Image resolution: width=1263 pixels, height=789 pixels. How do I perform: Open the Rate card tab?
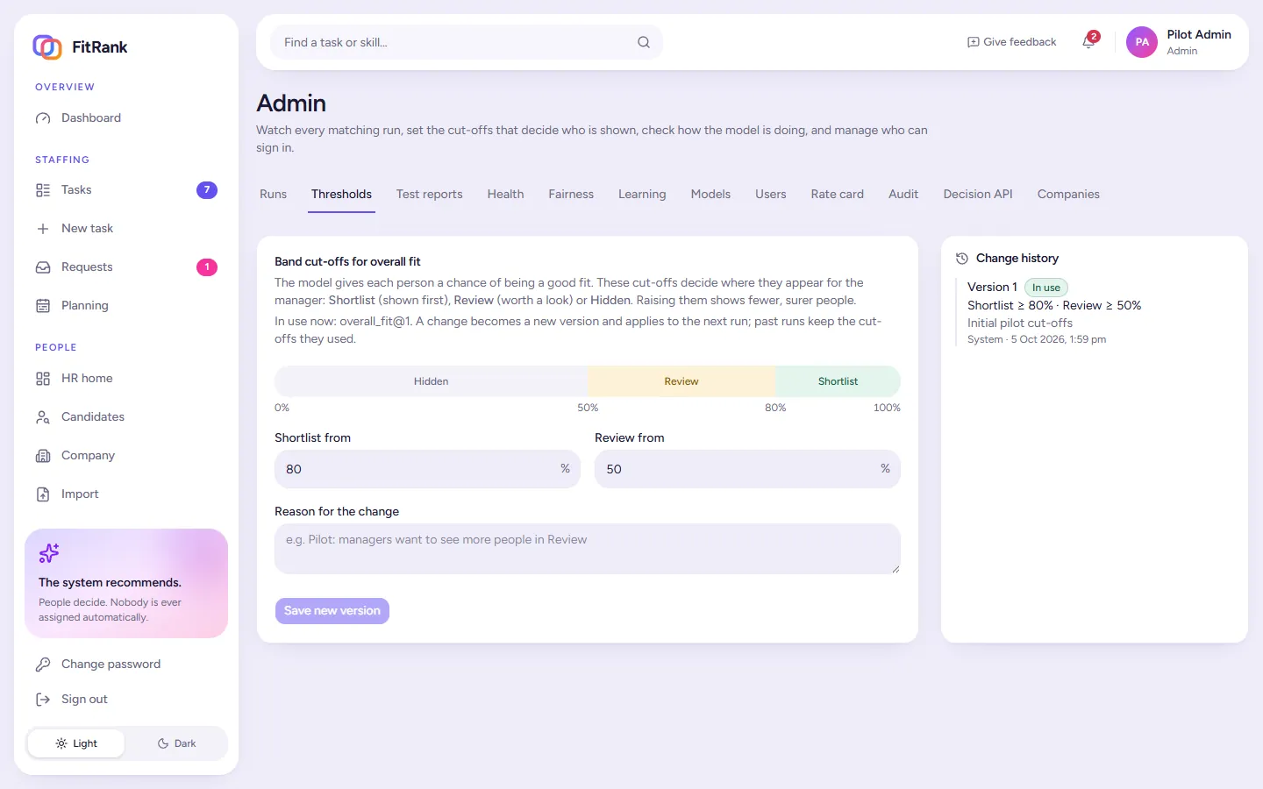(x=837, y=195)
